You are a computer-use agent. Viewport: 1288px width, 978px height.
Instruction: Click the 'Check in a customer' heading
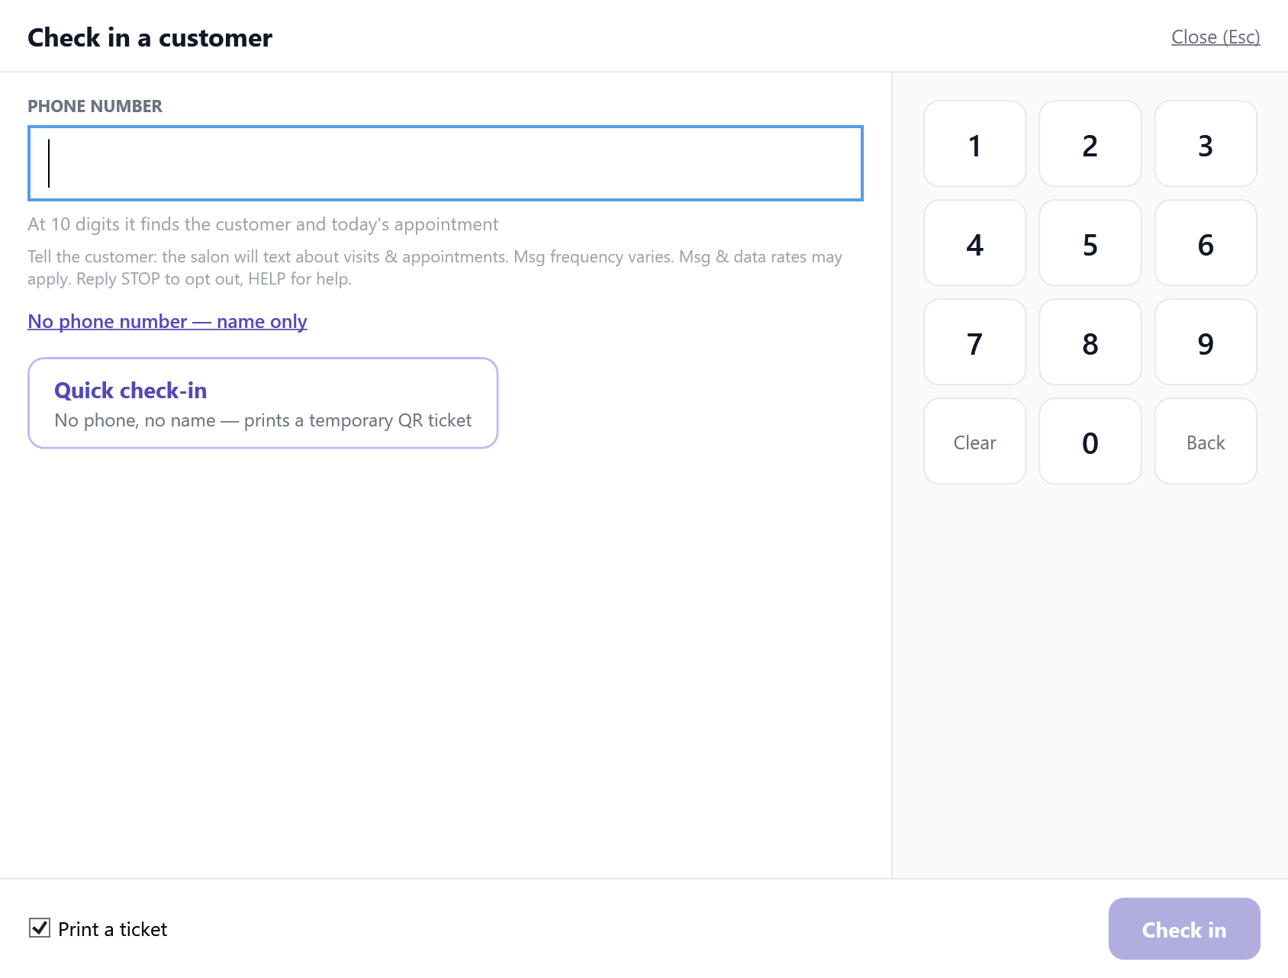coord(150,37)
